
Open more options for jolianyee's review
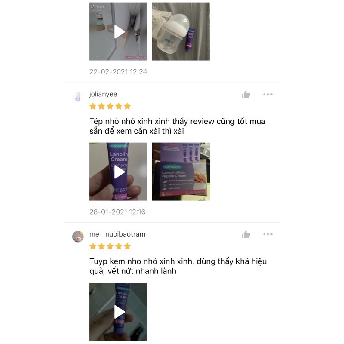pyautogui.click(x=268, y=94)
